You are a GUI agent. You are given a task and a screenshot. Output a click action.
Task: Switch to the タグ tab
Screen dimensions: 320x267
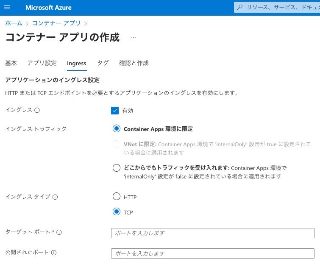click(x=103, y=63)
